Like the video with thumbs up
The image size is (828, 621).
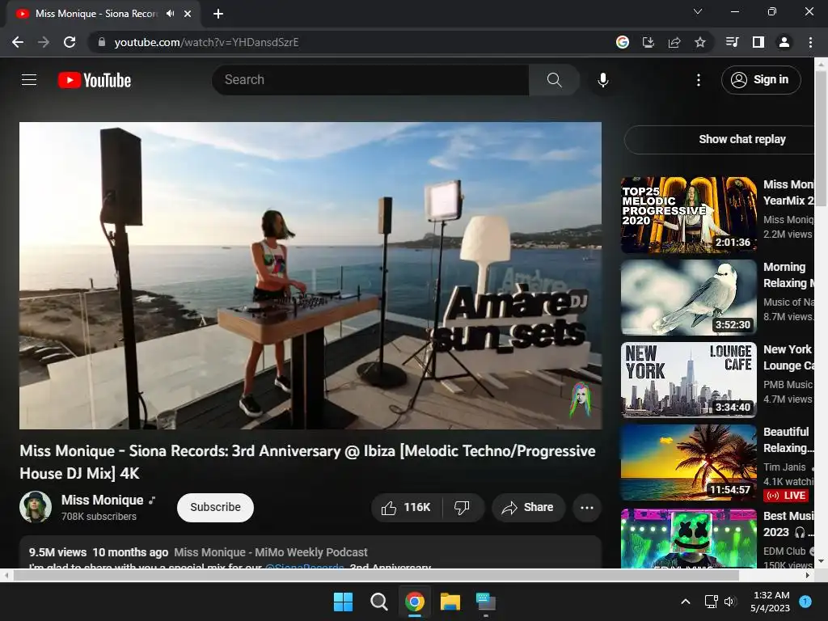(x=407, y=508)
